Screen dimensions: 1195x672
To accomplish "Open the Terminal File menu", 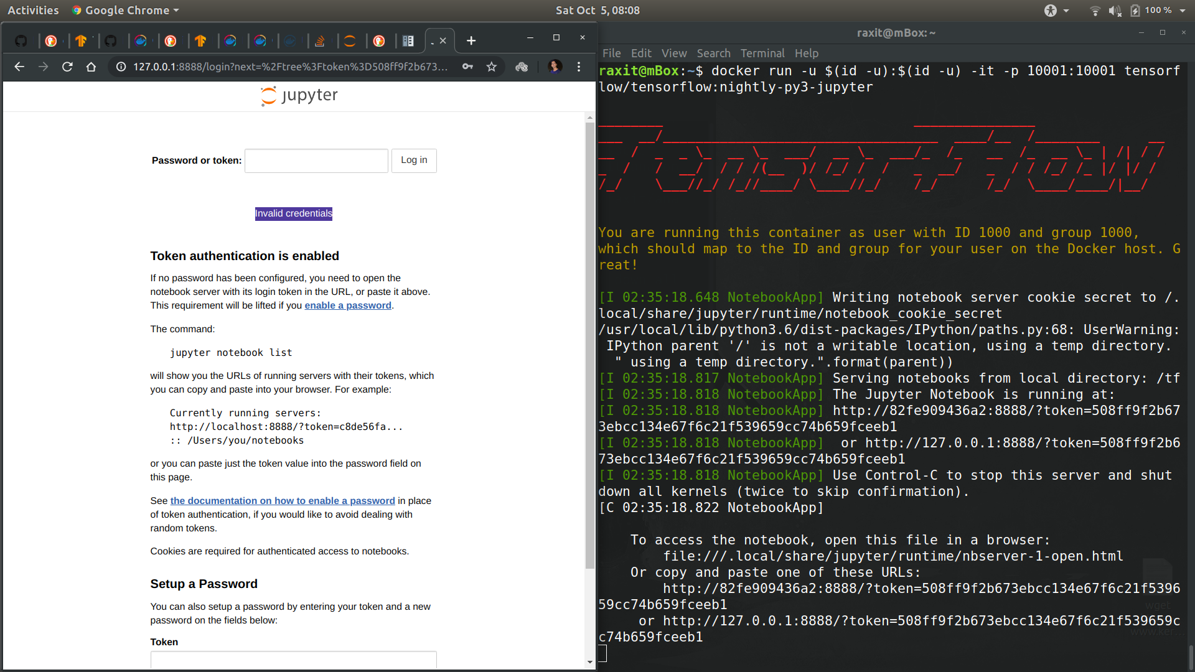I will (611, 54).
